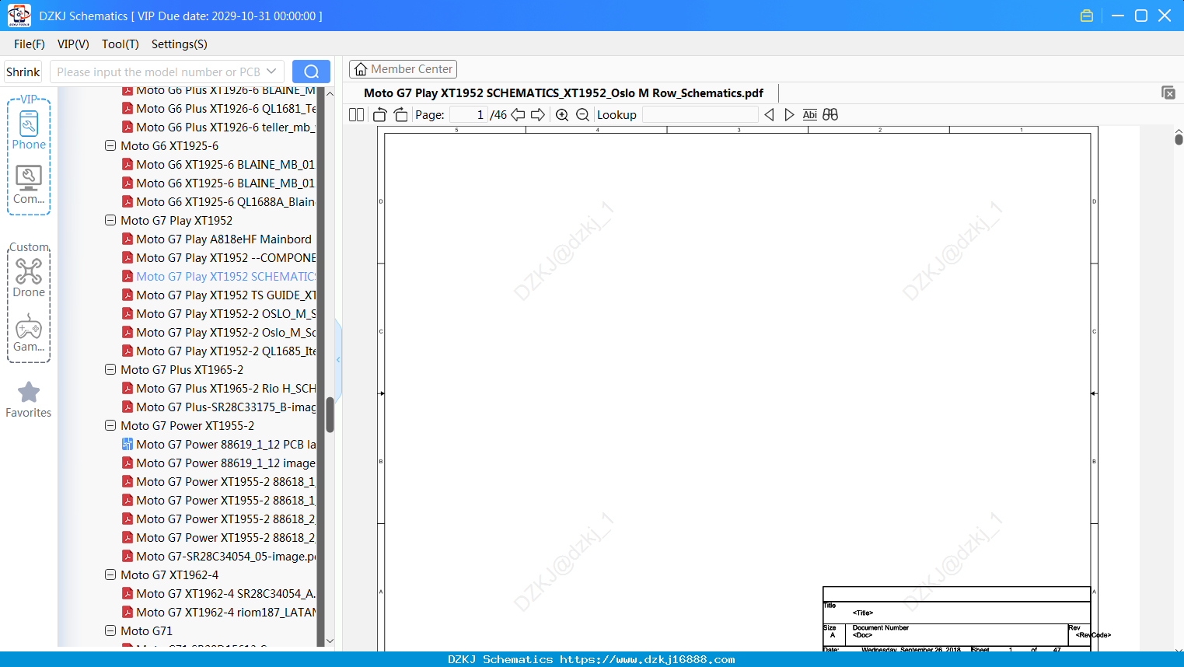Open Moto G7 XT1962-4 SR28C34054_A file
Screen dimensions: 1184x667
tap(218, 593)
